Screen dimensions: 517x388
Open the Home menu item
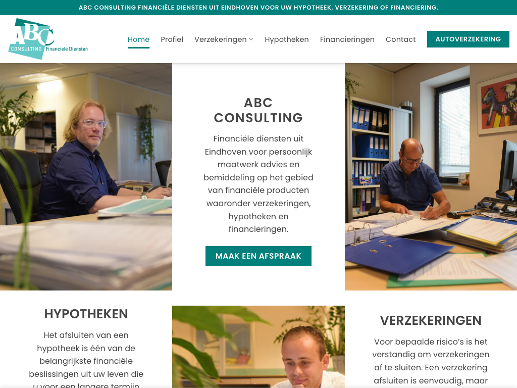[x=138, y=39]
